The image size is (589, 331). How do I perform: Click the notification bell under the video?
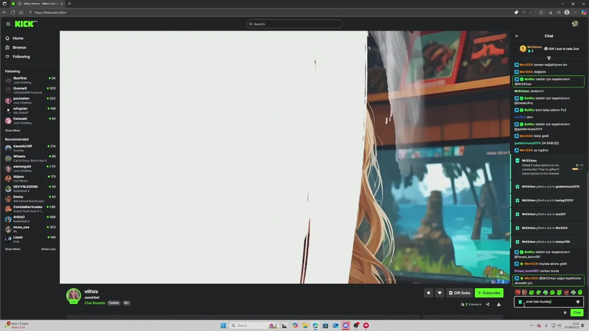pyautogui.click(x=428, y=293)
